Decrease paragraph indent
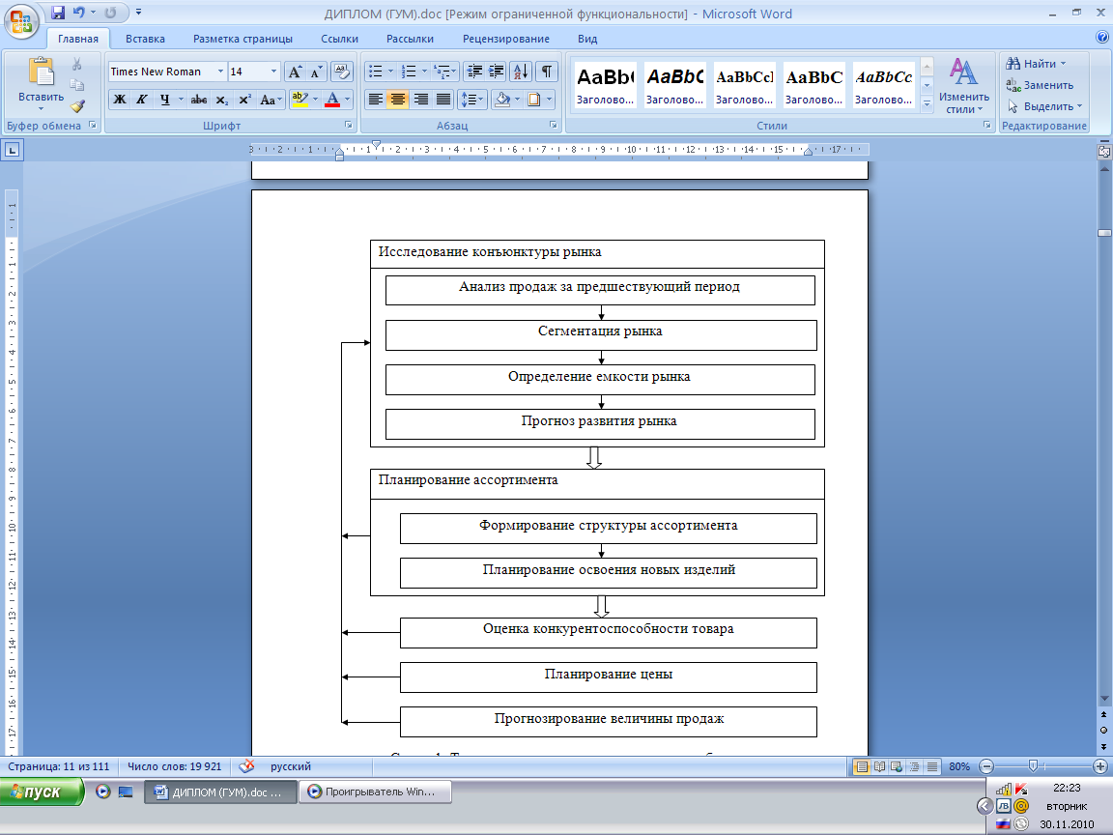 474,72
